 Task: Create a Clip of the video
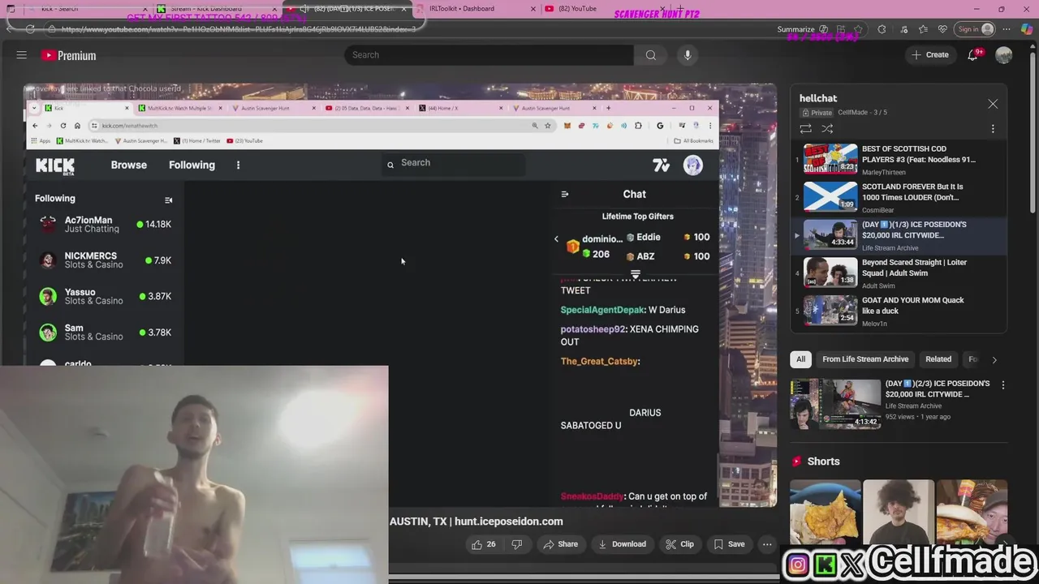679,544
